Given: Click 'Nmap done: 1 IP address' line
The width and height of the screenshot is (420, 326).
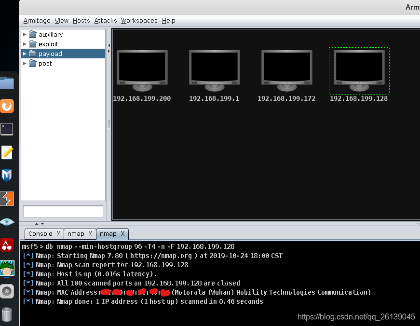Looking at the screenshot, I should (143, 301).
